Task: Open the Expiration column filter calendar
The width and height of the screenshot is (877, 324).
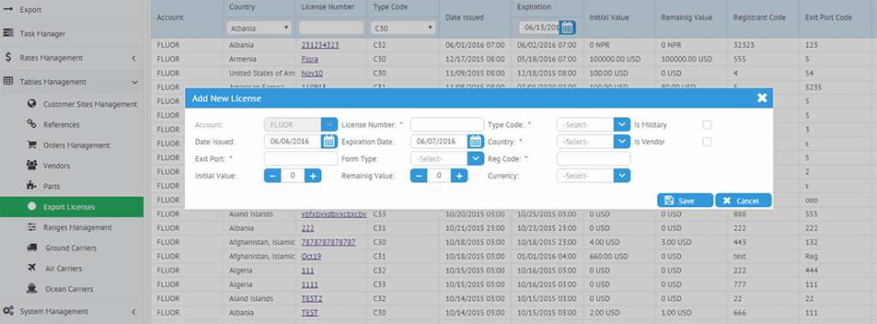Action: click(x=567, y=27)
